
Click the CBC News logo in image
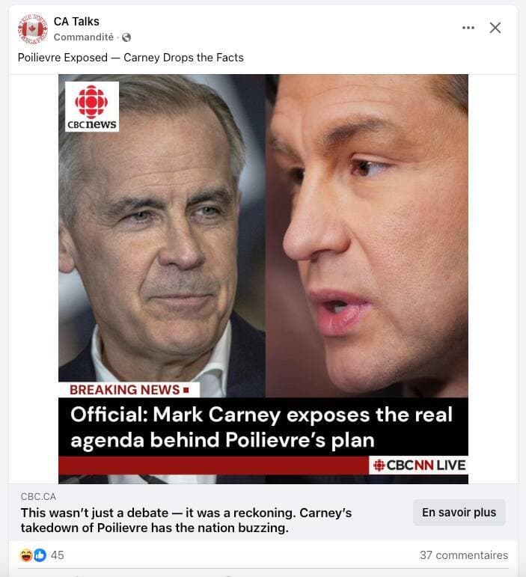(92, 107)
